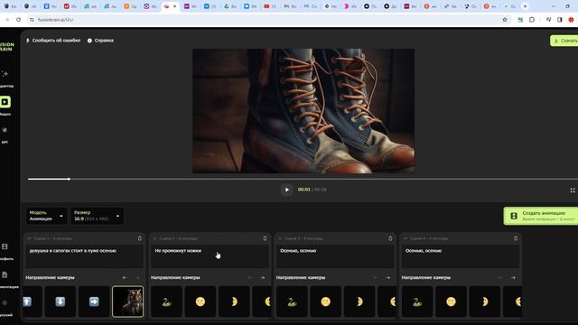Image resolution: width=578 pixels, height=325 pixels.
Task: Grab the Scene 1 drag handle icon
Action: [x=29, y=238]
